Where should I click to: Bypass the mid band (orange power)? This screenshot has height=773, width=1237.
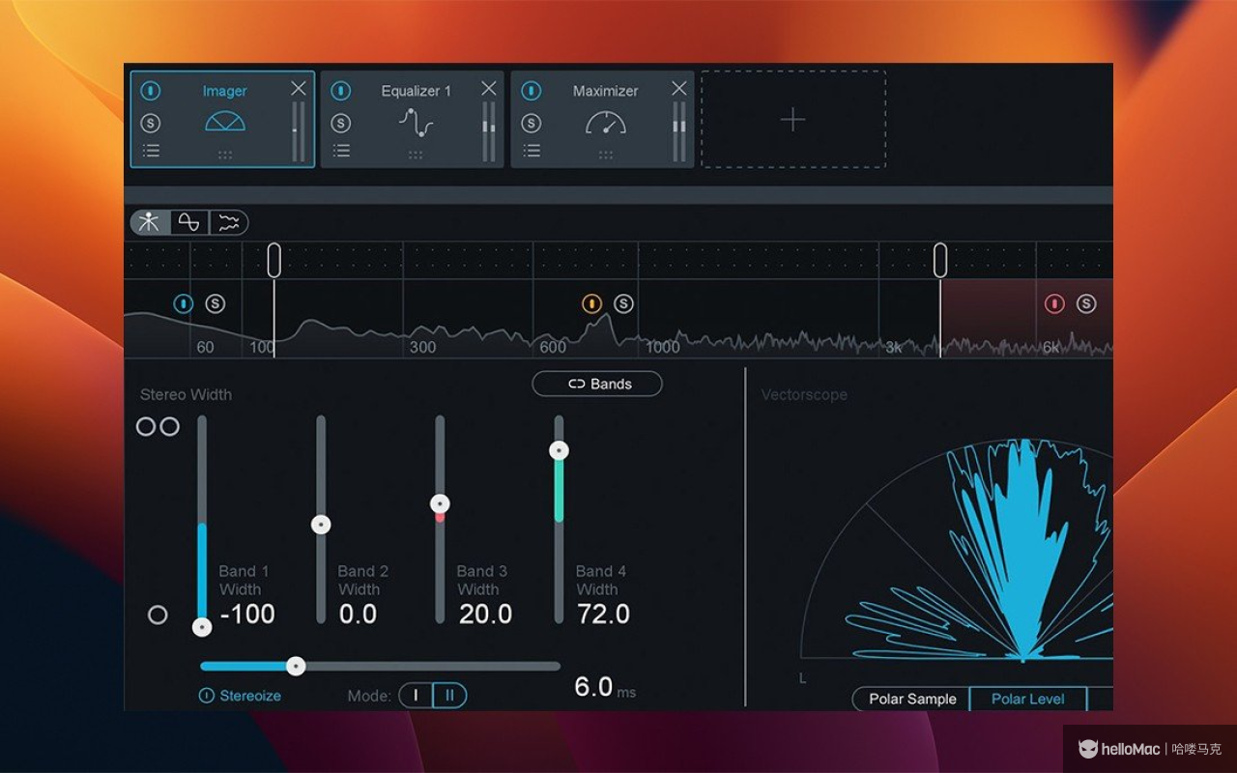pyautogui.click(x=592, y=304)
